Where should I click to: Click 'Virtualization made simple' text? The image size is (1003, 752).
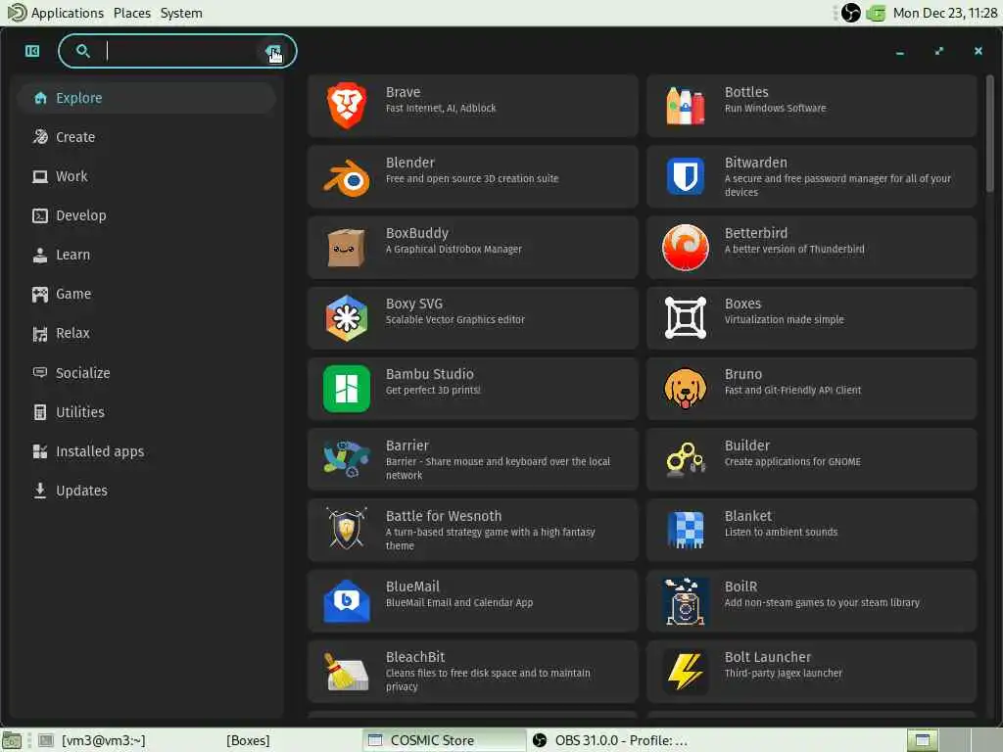(x=784, y=319)
